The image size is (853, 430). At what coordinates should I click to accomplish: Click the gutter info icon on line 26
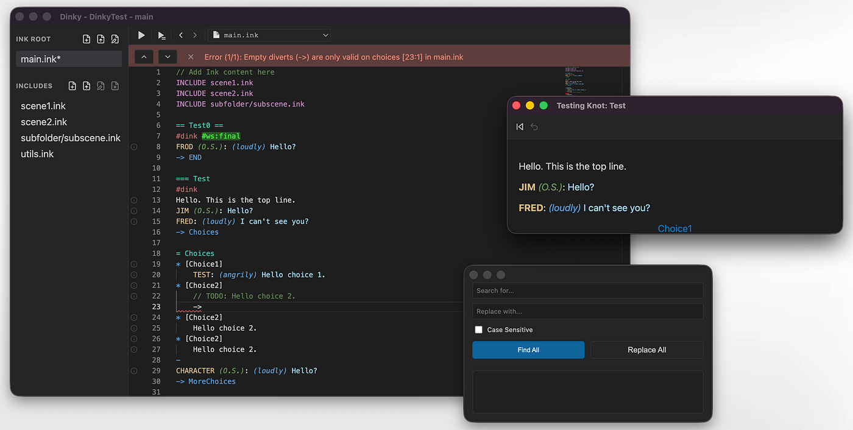pos(134,339)
